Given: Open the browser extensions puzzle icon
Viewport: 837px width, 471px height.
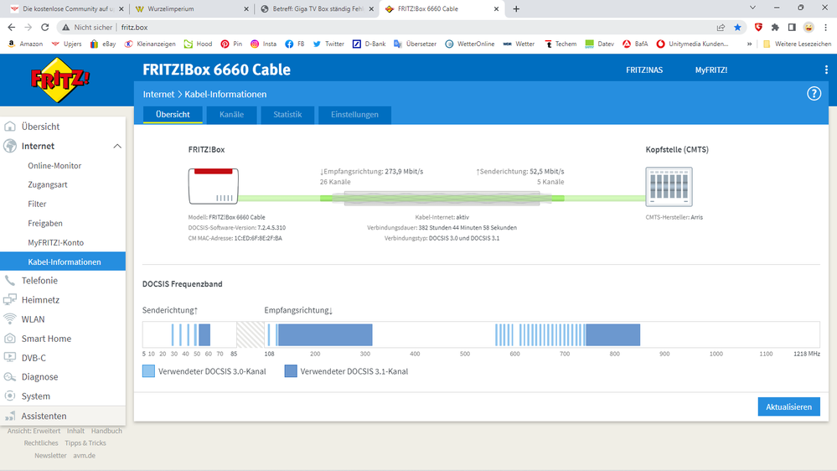Looking at the screenshot, I should coord(775,27).
